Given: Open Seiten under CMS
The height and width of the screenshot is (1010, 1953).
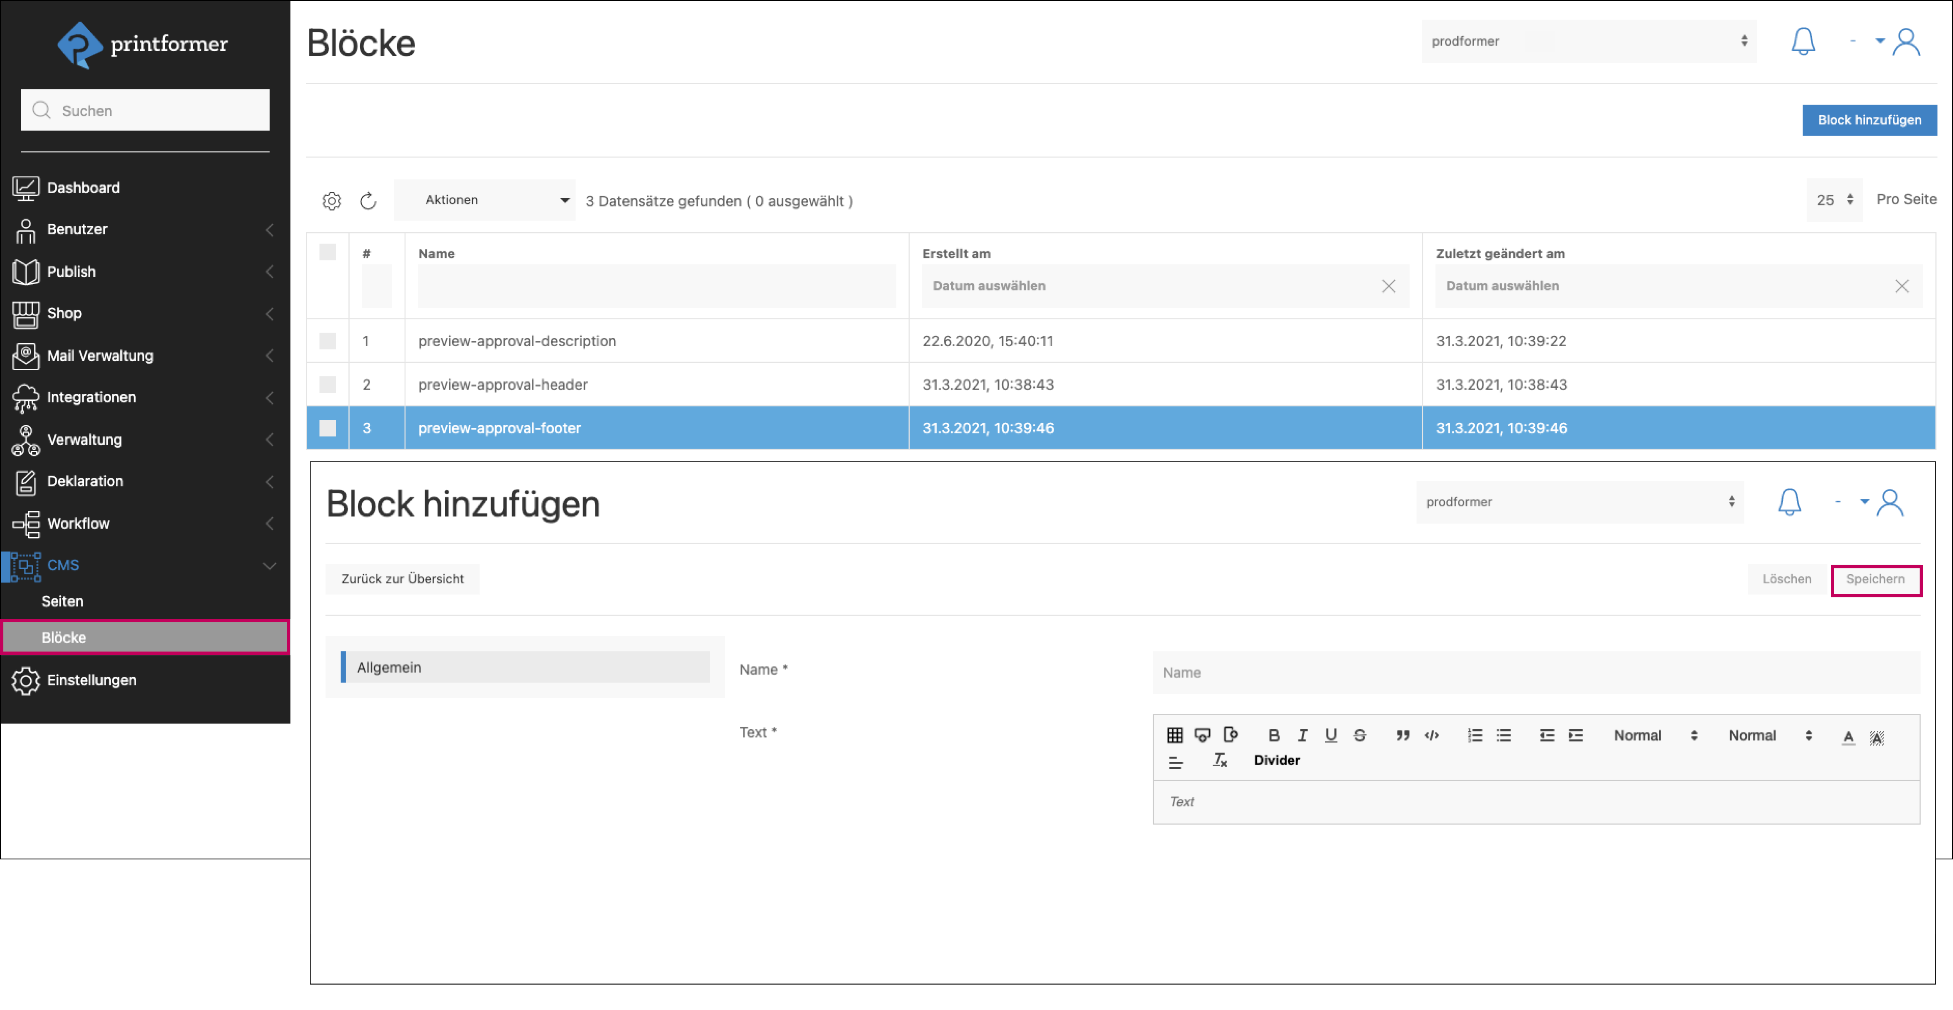Looking at the screenshot, I should click(x=62, y=601).
